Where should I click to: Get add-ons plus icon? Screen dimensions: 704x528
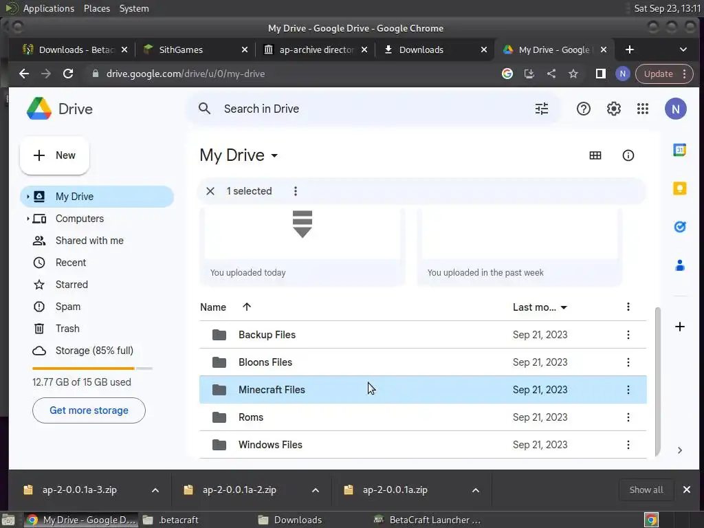[680, 327]
